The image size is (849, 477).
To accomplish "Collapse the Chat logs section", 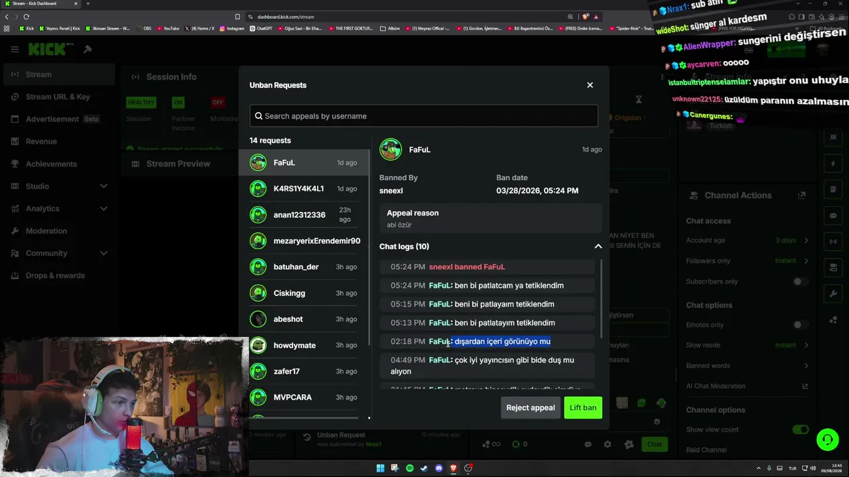I will [598, 246].
